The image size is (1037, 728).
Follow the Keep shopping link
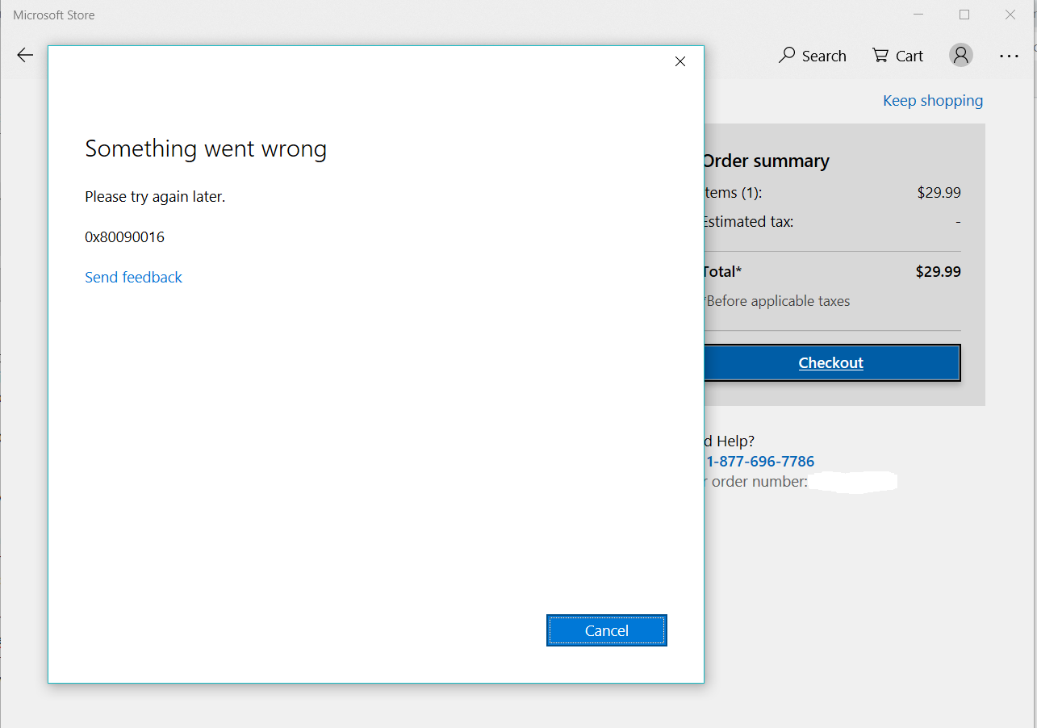click(x=932, y=100)
